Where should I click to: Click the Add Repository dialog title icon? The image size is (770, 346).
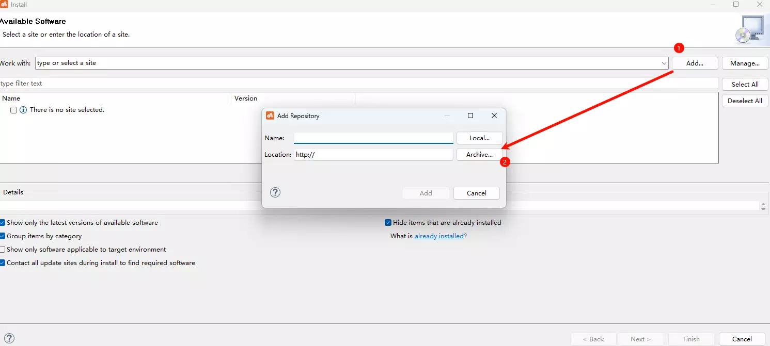coord(270,116)
